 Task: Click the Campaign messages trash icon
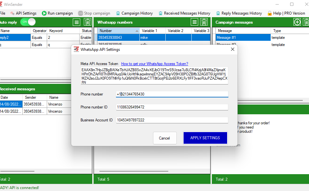306,22
